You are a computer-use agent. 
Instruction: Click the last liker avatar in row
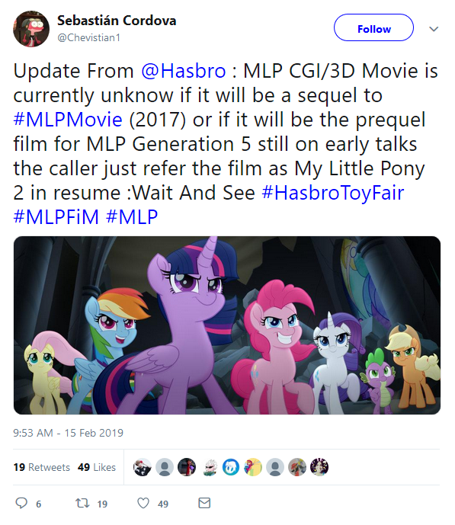319,467
